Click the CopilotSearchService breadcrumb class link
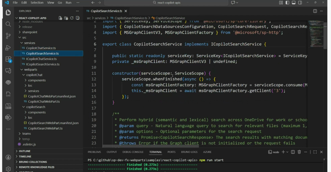This screenshot has height=172, width=331. tap(170, 18)
